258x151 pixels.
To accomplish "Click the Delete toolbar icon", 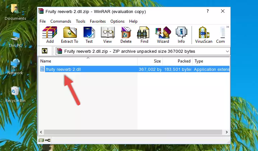I will click(x=126, y=35).
